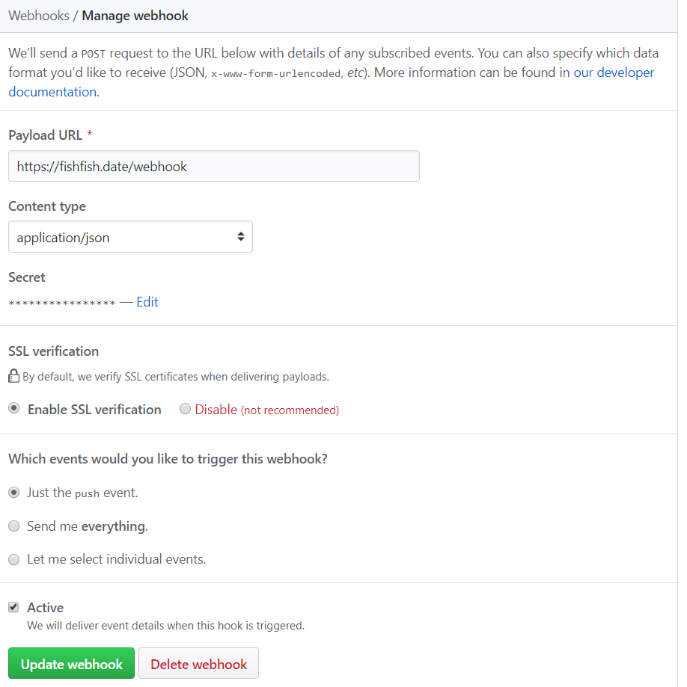The height and width of the screenshot is (687, 687).
Task: Go back to Webhooks breadcrumb
Action: [x=38, y=16]
